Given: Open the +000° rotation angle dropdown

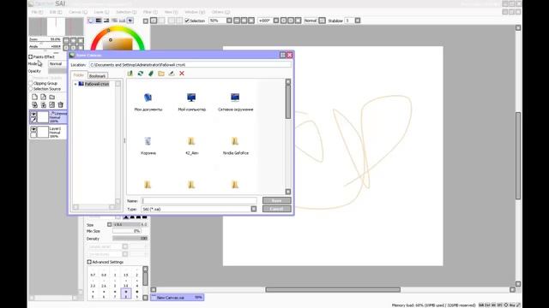Looking at the screenshot, I should 276,21.
